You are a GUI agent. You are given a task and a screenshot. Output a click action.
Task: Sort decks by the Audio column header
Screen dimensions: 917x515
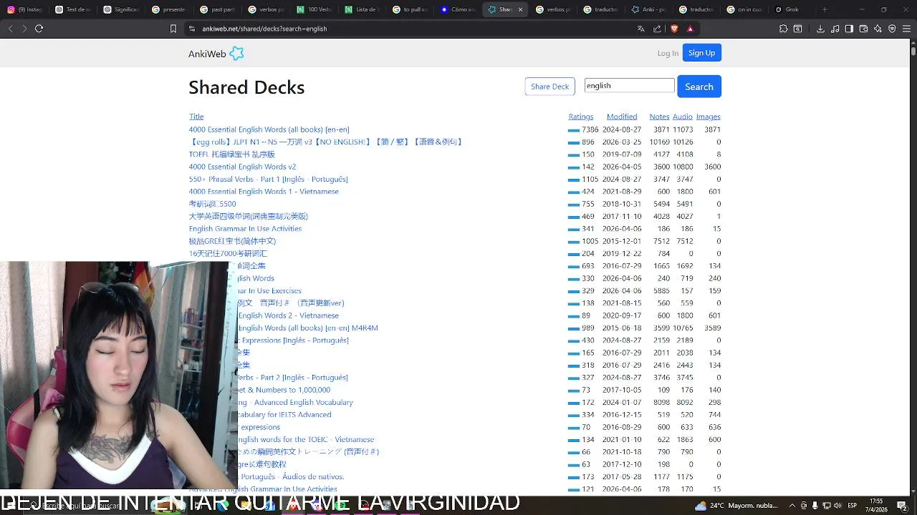tap(683, 117)
